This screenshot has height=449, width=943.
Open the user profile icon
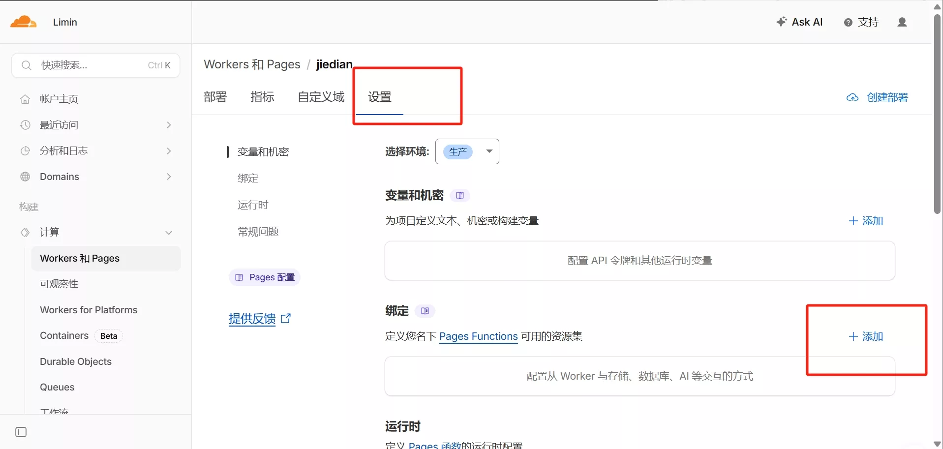[902, 22]
